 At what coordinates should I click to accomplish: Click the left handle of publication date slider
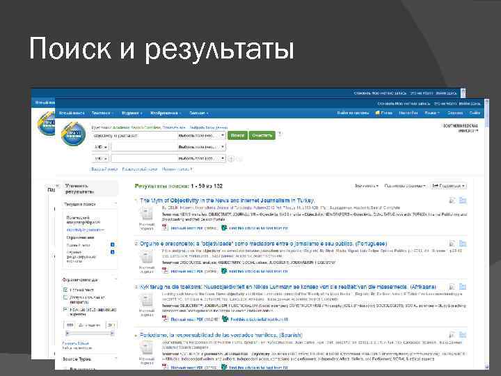[67, 333]
